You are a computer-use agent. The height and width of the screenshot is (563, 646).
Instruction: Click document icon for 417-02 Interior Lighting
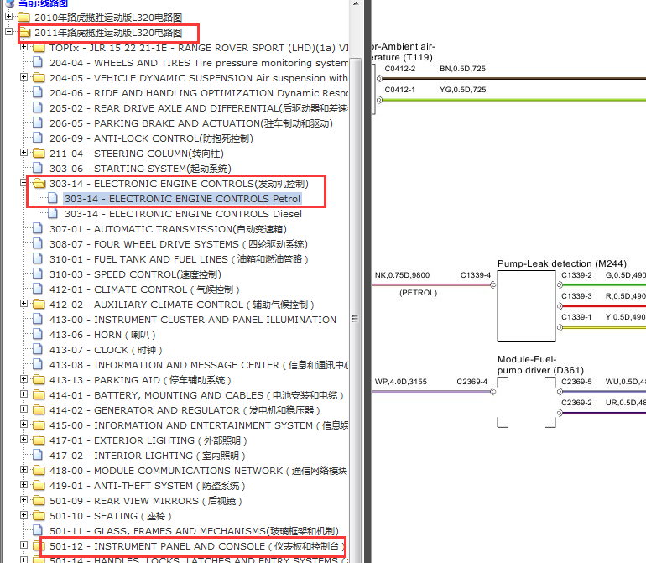38,455
